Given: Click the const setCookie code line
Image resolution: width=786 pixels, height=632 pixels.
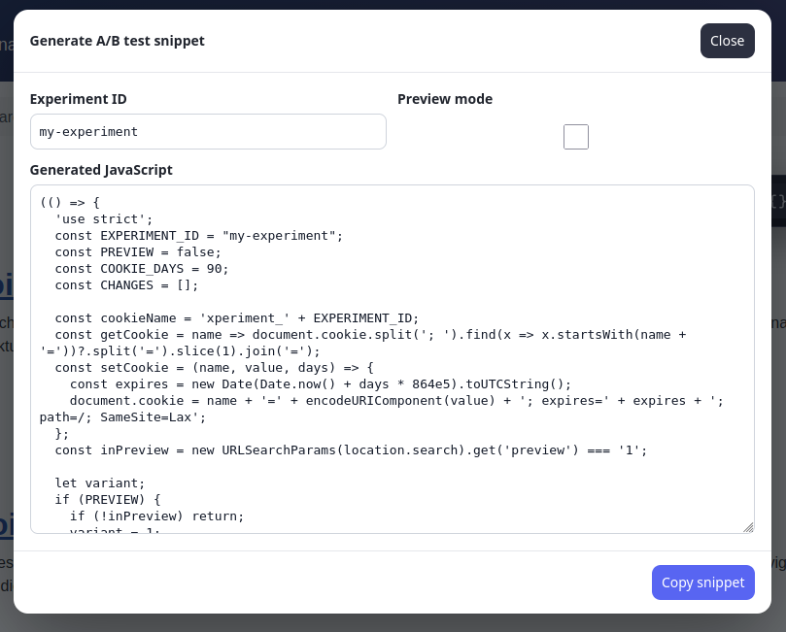Looking at the screenshot, I should coord(214,368).
